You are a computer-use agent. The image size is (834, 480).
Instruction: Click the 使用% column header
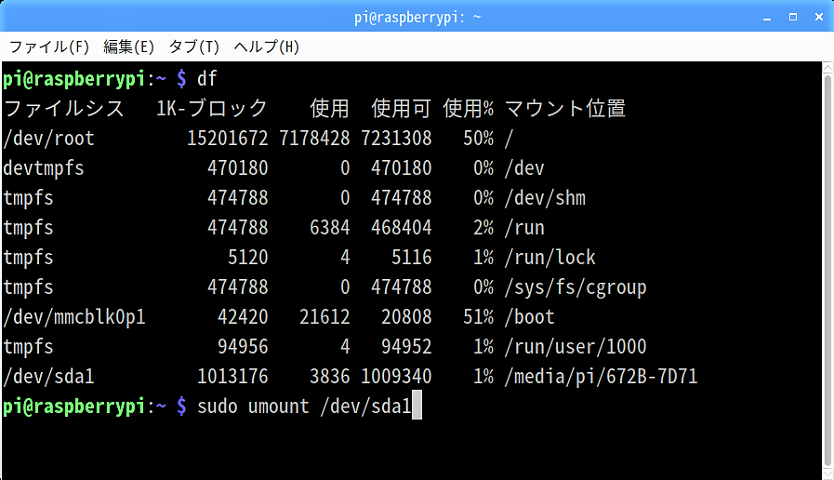click(x=468, y=109)
